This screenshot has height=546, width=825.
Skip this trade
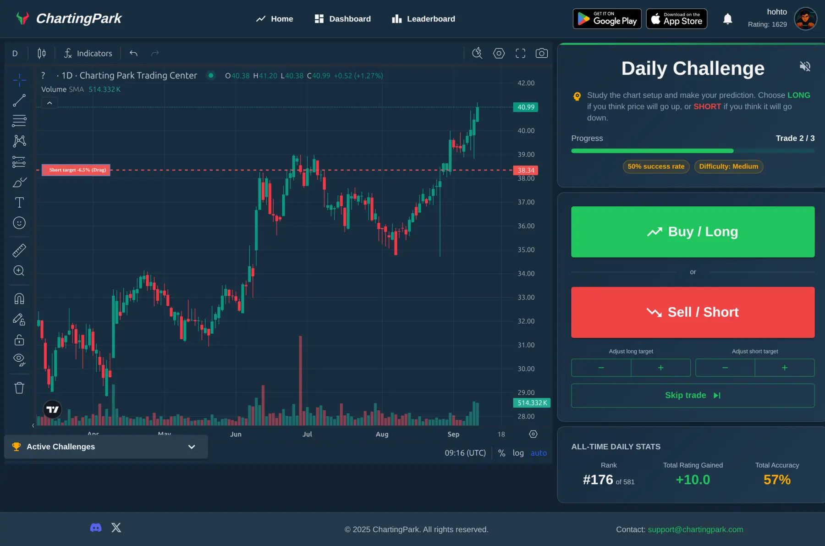coord(693,395)
